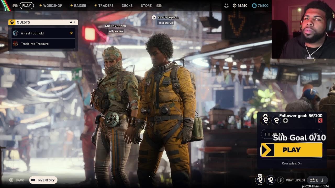This screenshot has width=335, height=188.
Task: Click the In Speranza status under Realstephon
Action: click(x=166, y=23)
